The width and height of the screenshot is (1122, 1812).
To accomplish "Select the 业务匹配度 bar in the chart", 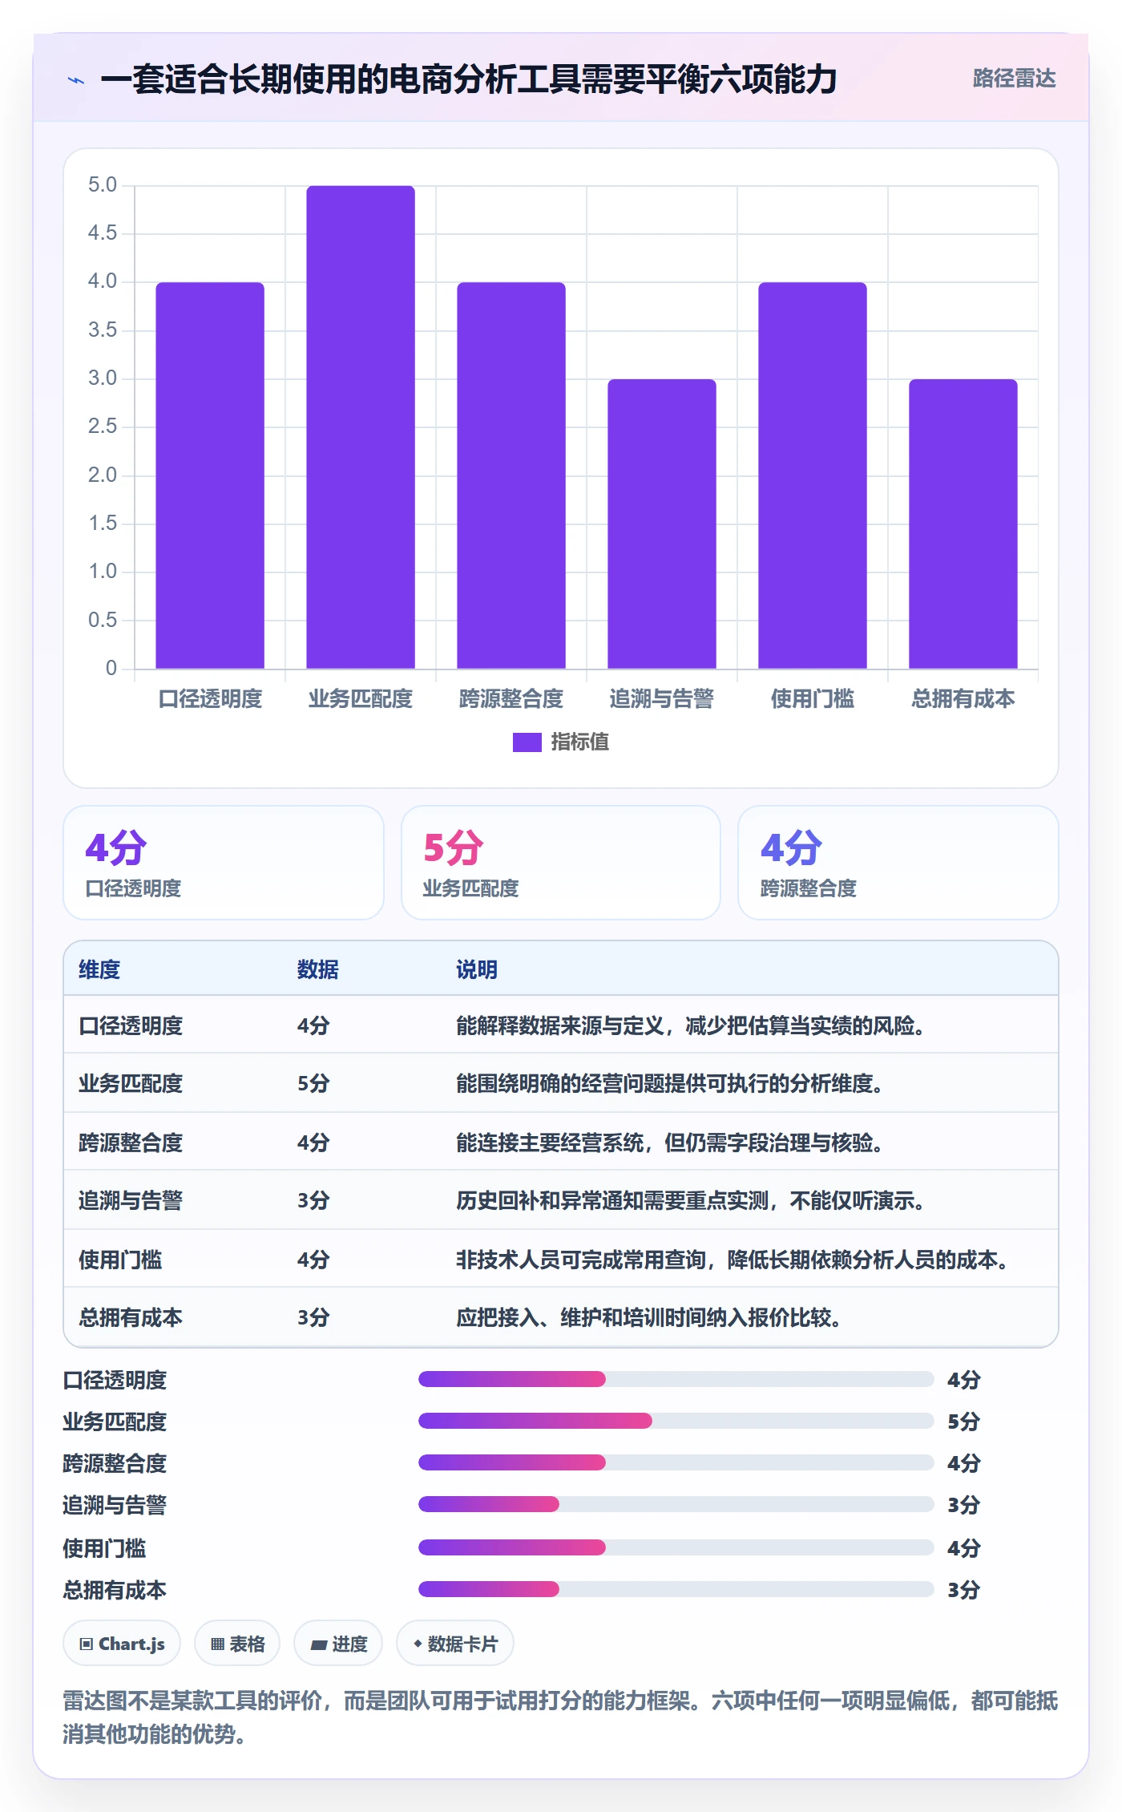I will (361, 427).
